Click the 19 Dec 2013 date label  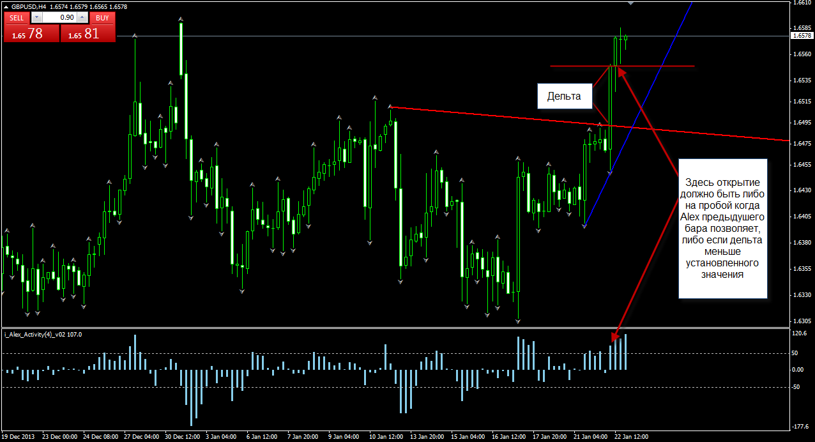pyautogui.click(x=19, y=437)
